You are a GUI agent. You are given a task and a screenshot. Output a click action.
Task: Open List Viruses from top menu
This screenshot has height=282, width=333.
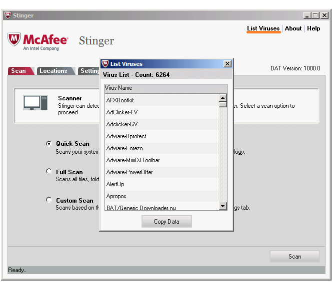point(263,28)
